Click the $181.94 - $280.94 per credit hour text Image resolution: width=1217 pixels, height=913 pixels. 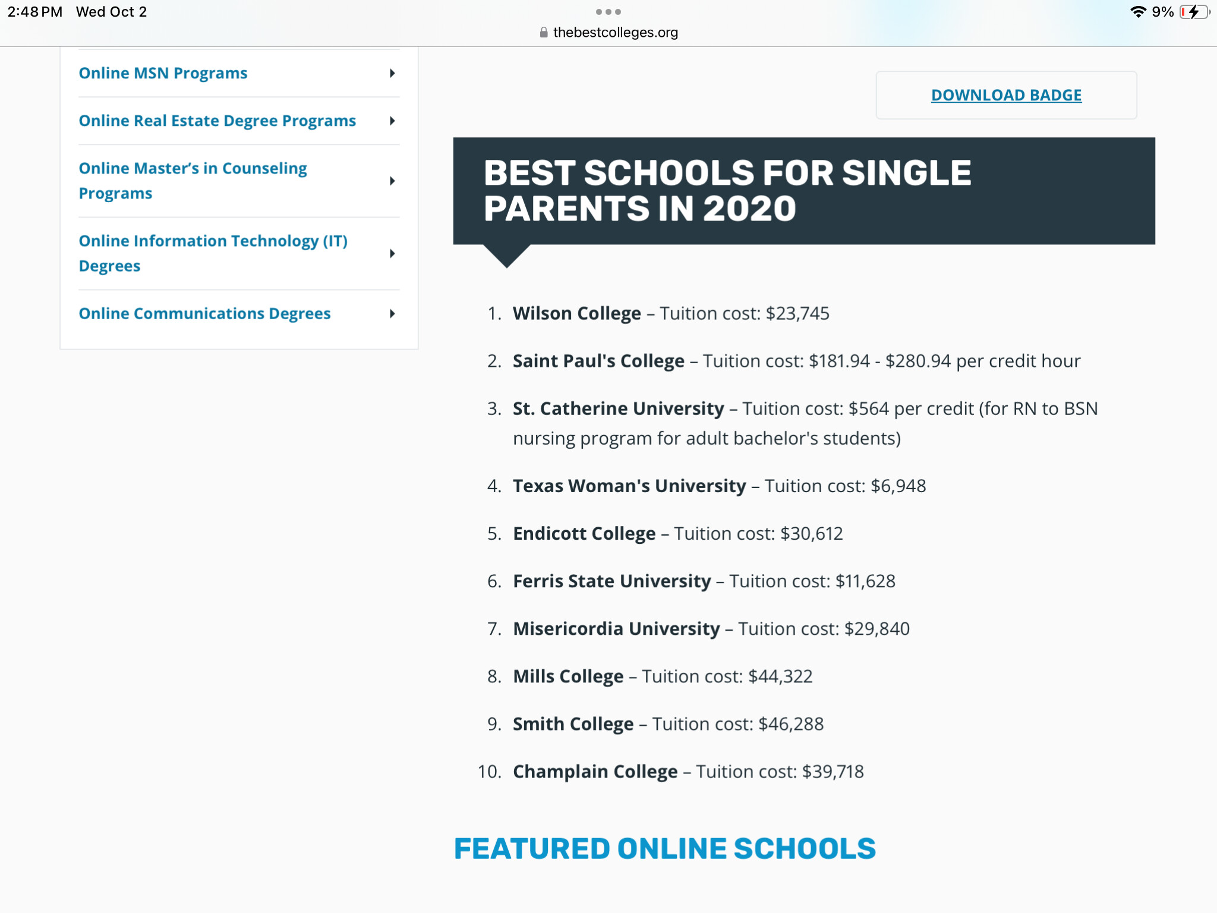(x=945, y=361)
